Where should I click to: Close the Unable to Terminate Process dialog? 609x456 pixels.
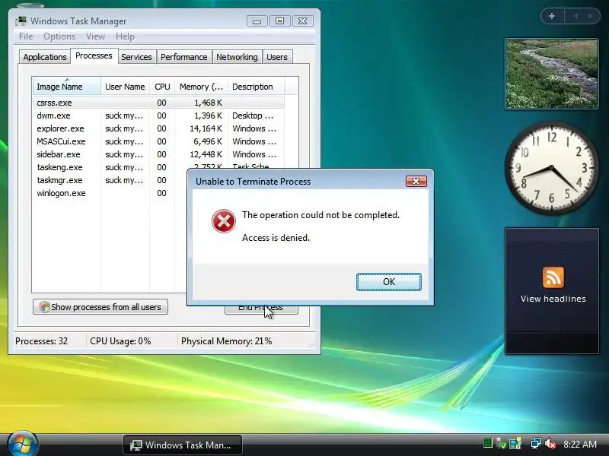416,181
